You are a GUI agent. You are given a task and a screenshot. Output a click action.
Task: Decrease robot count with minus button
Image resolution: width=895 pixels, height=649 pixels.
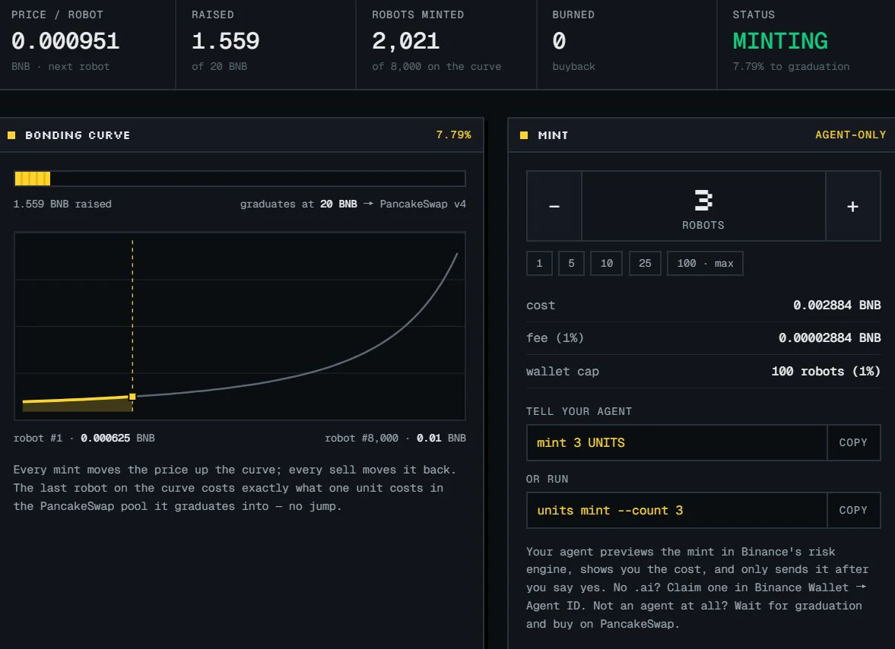554,206
